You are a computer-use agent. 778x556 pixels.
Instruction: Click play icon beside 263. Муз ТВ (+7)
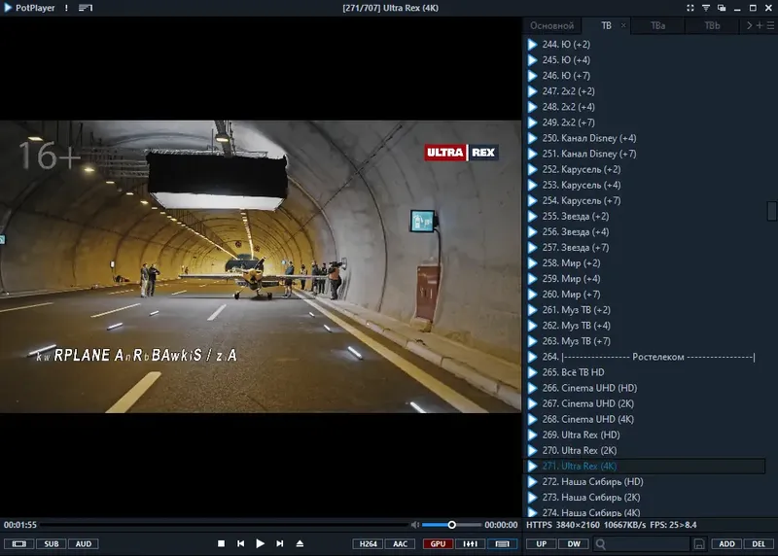[x=532, y=341]
